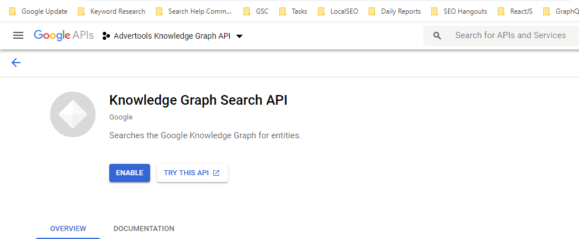Open the GraphQ bookmark folder
This screenshot has height=239, width=579.
tap(561, 11)
